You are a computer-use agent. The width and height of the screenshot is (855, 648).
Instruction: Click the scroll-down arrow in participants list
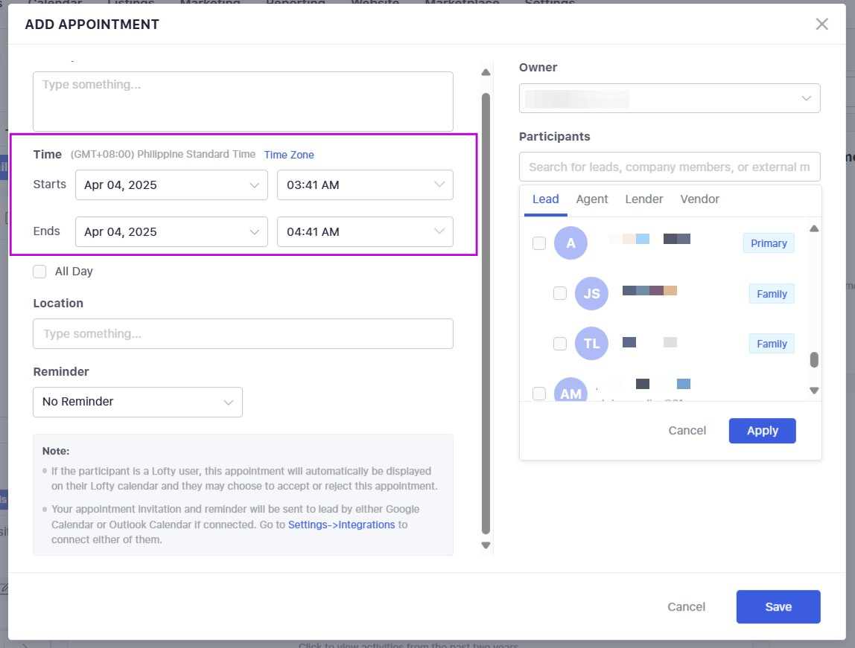[x=814, y=391]
